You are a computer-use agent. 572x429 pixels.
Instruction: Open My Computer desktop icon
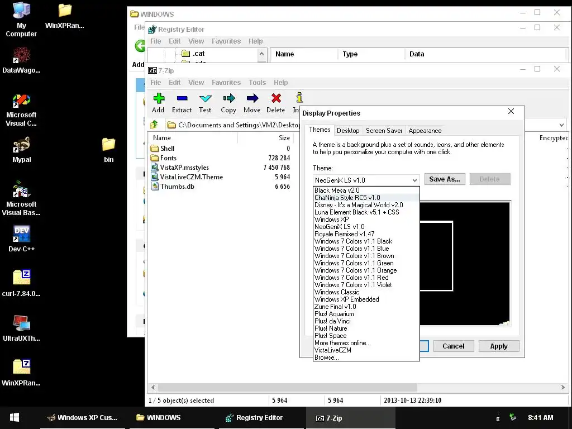(21, 20)
